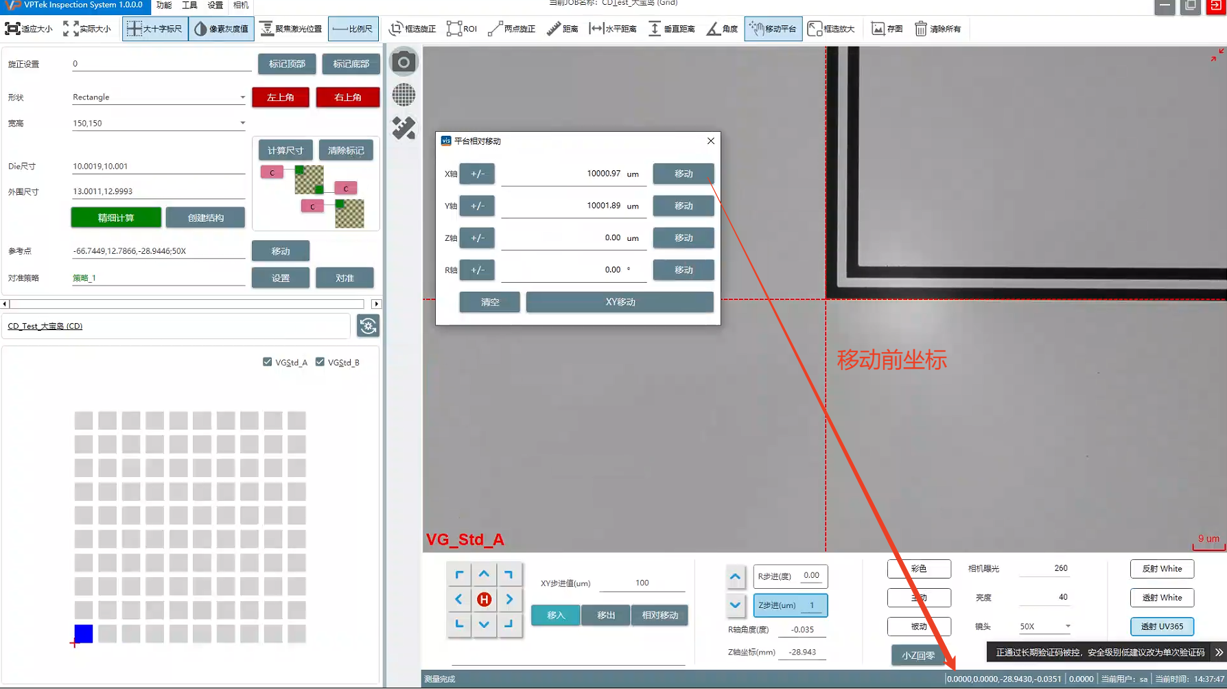Click the green 精细计算 button
Image resolution: width=1227 pixels, height=689 pixels.
(x=116, y=218)
